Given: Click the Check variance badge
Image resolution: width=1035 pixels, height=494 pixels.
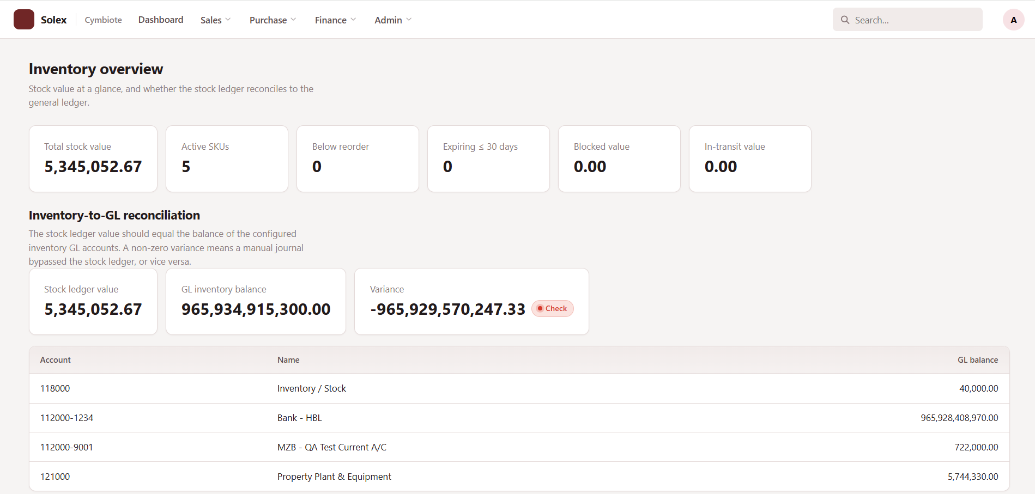Looking at the screenshot, I should [x=553, y=308].
